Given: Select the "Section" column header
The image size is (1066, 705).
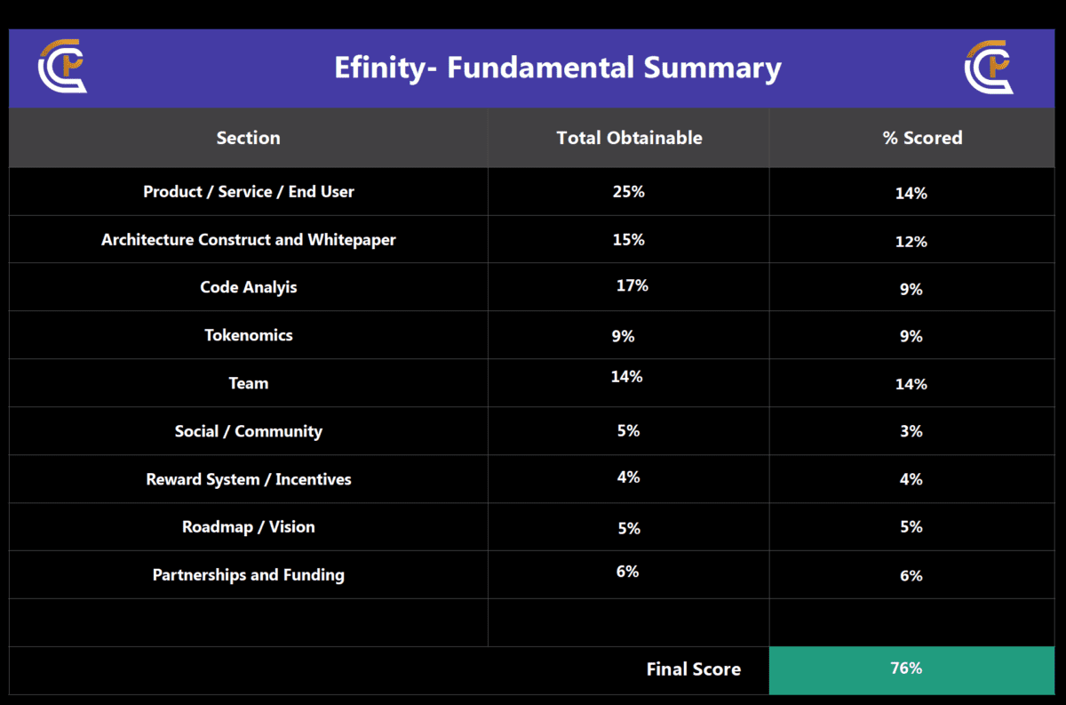Looking at the screenshot, I should (248, 138).
